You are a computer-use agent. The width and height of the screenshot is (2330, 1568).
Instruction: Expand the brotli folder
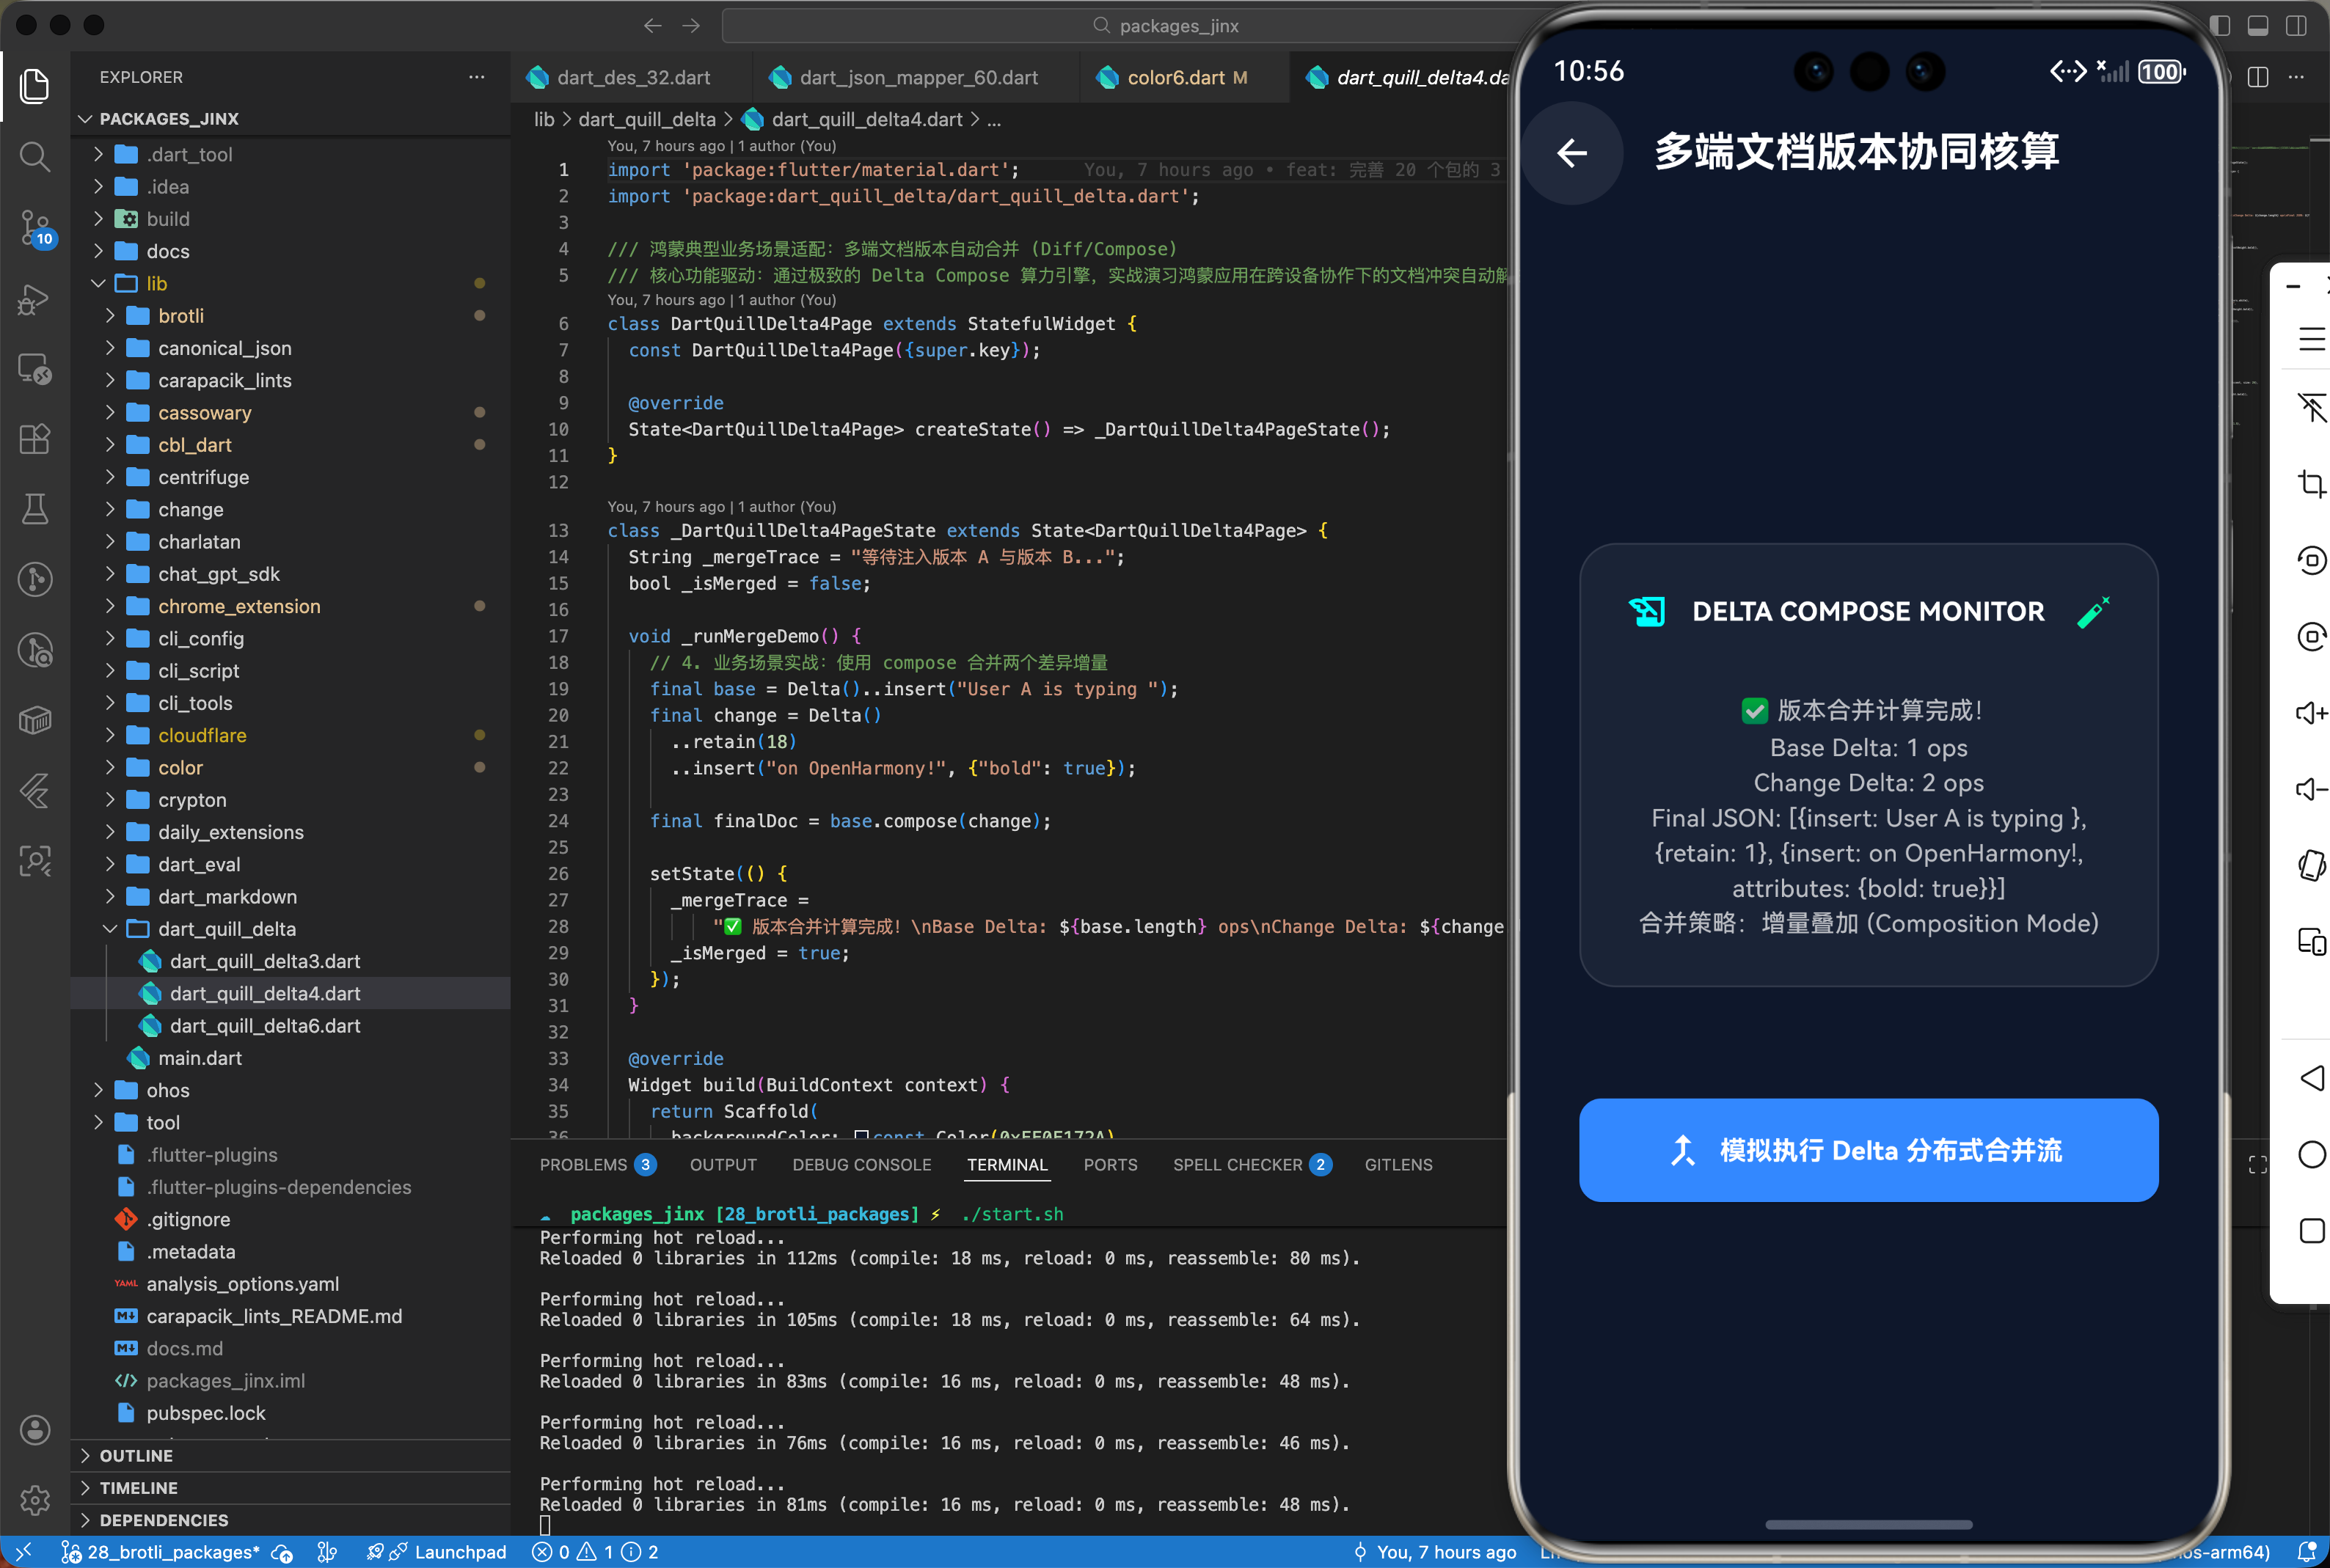pyautogui.click(x=180, y=316)
